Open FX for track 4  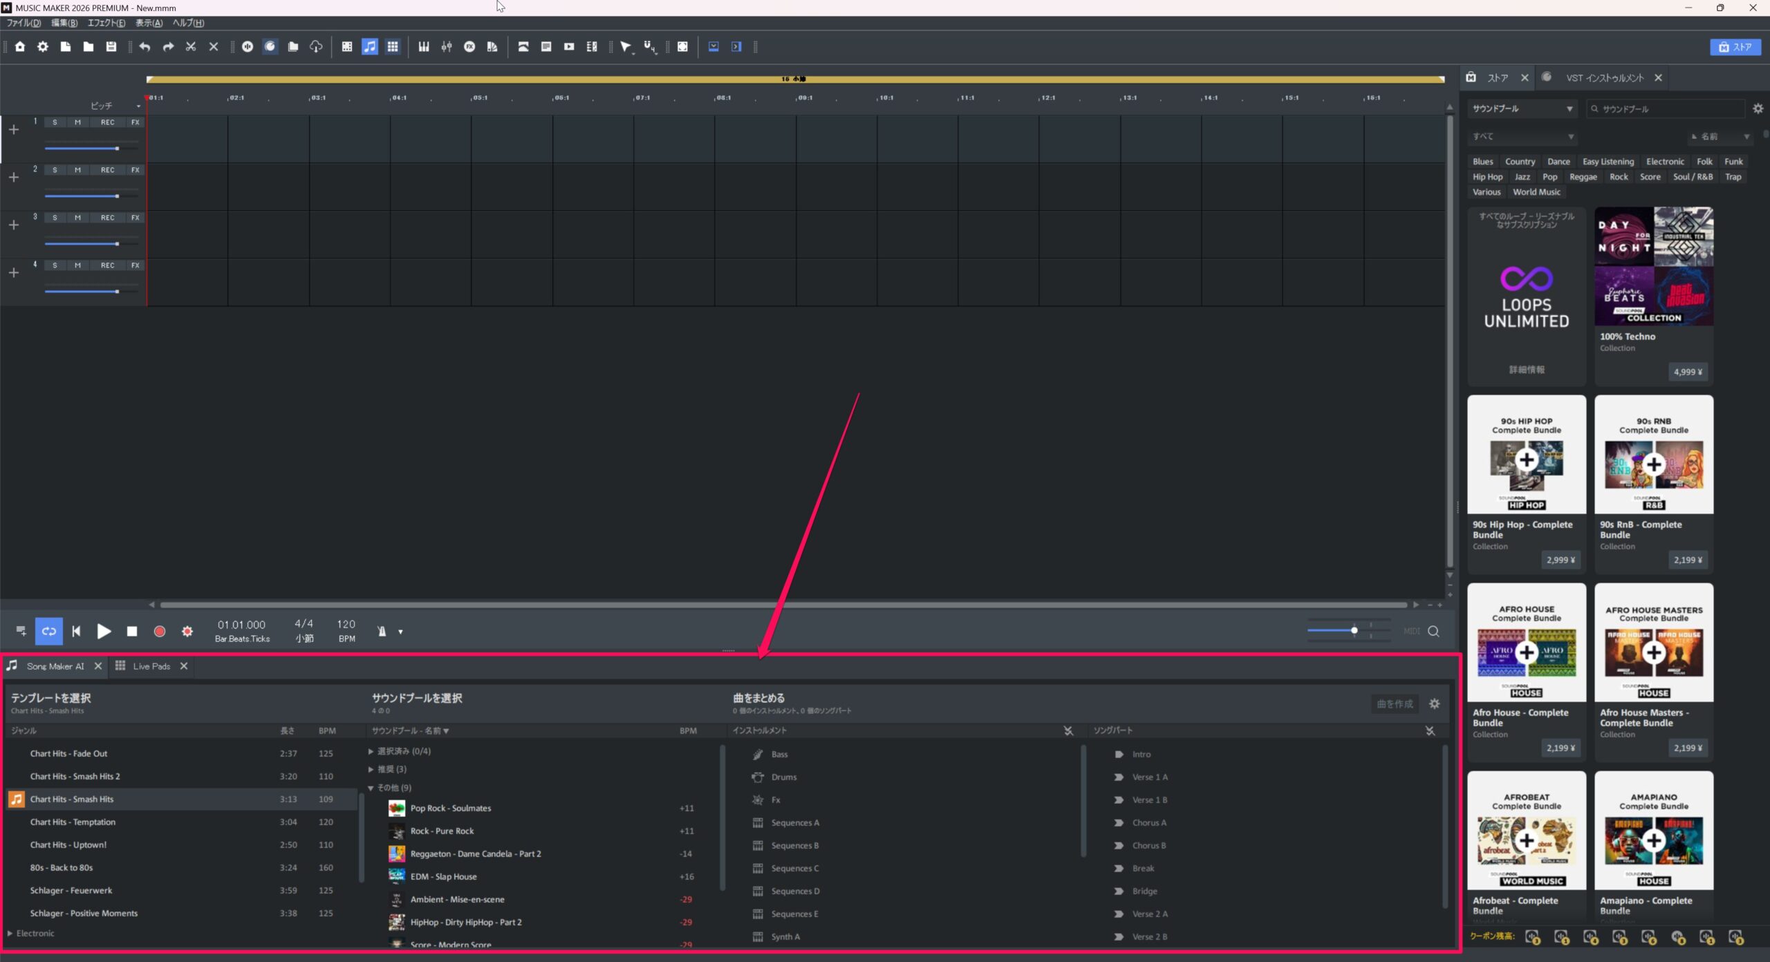pos(136,265)
